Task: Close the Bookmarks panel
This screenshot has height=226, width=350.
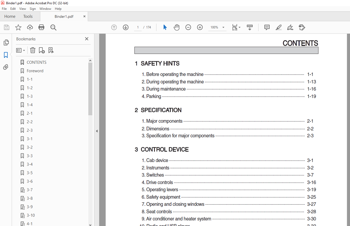Action: click(x=86, y=39)
